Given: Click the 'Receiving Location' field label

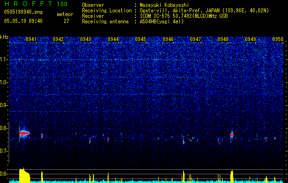Looking at the screenshot, I should [x=107, y=11].
